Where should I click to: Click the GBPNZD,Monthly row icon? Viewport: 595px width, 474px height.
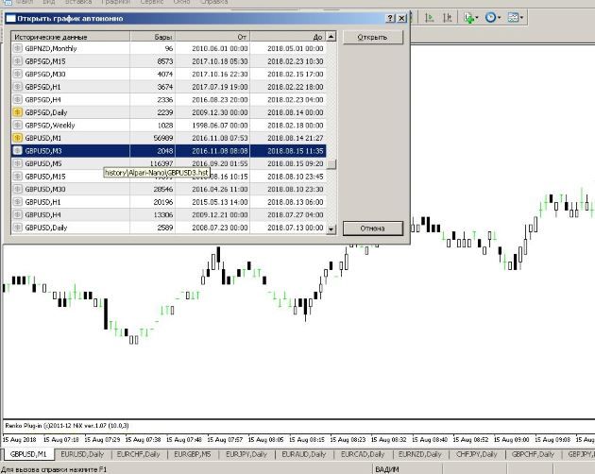17,48
